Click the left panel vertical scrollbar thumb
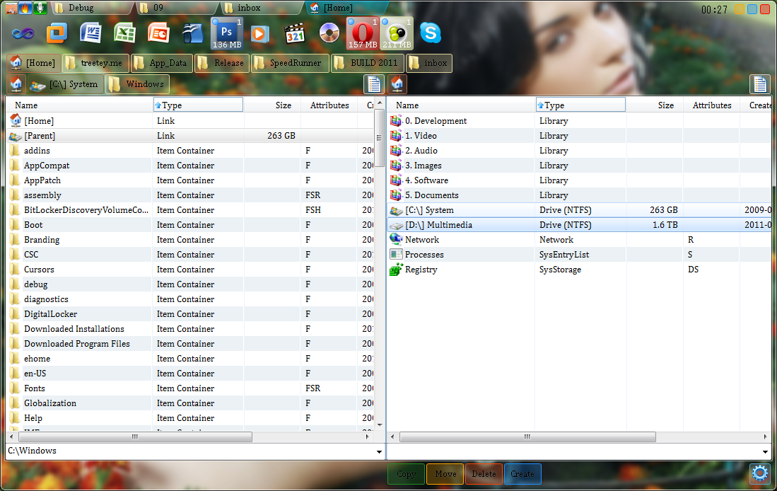777x491 pixels. 380,138
